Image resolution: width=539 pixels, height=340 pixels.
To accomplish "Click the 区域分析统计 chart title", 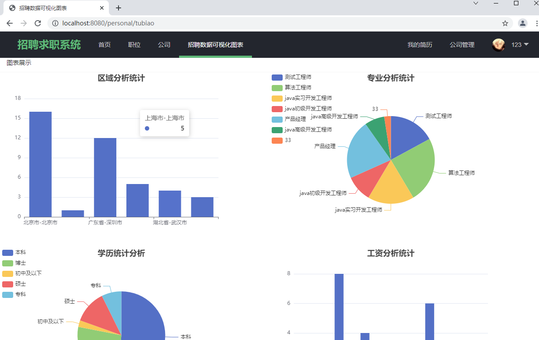I will [x=121, y=78].
